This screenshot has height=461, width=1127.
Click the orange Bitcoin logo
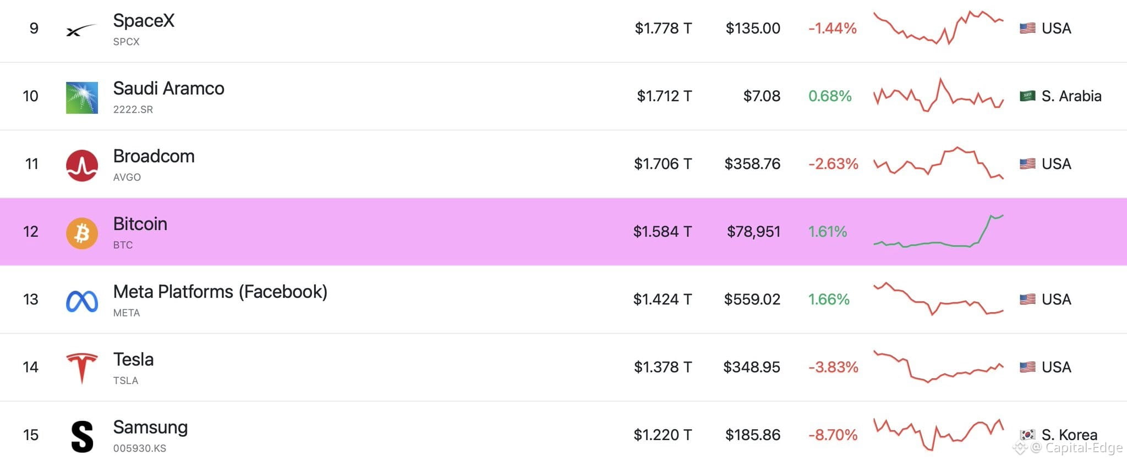(x=82, y=233)
